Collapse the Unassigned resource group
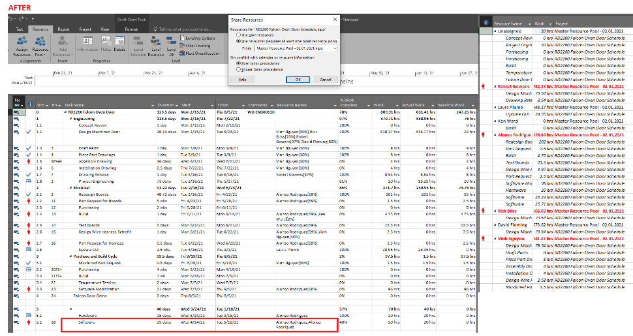This screenshot has height=336, width=633. 495,31
